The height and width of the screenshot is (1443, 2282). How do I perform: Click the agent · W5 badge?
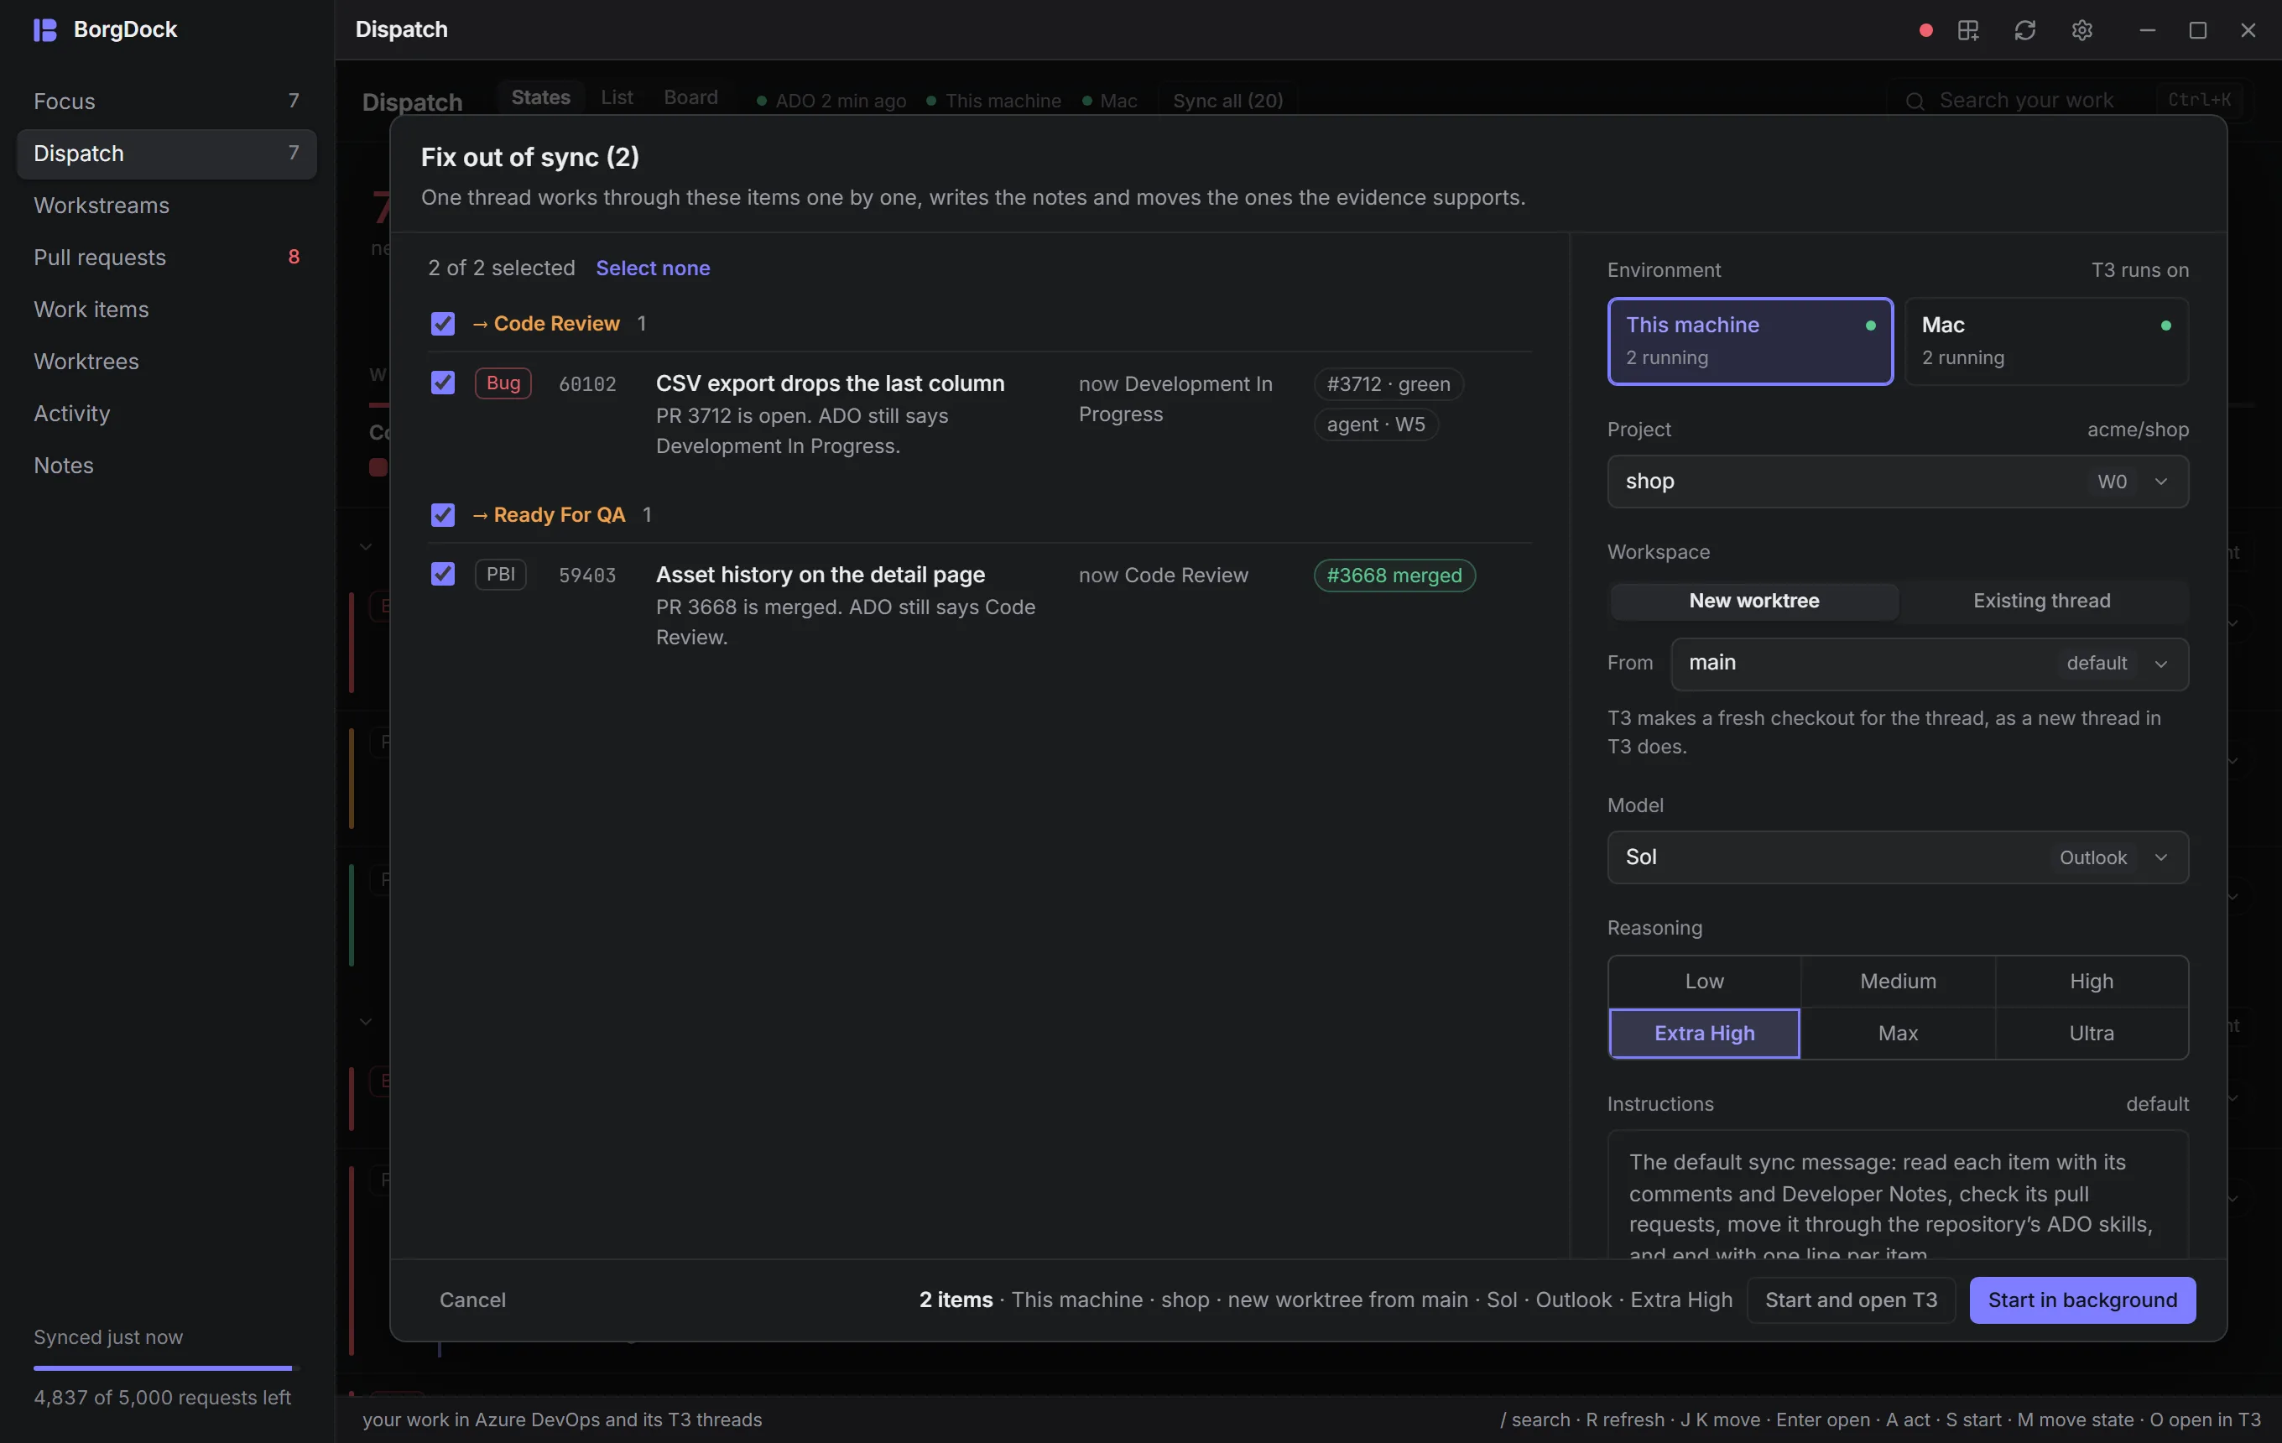pos(1376,425)
